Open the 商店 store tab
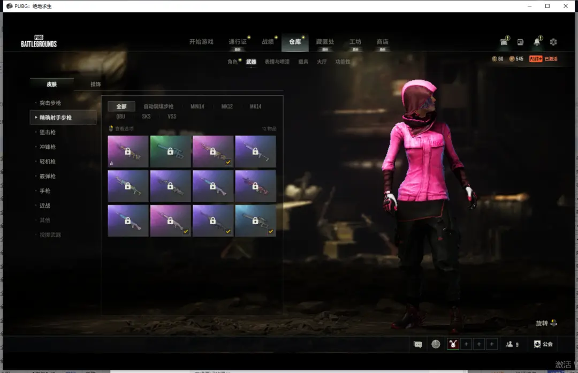The image size is (578, 373). click(x=382, y=42)
